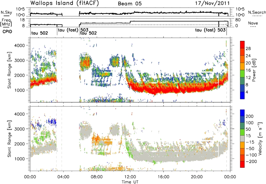Click the "12" label on power colorbar
The image size is (266, 184).
click(x=248, y=78)
